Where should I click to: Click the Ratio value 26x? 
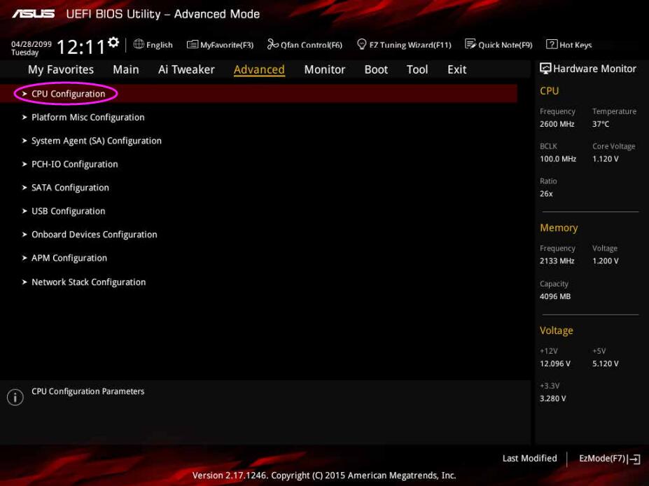click(x=546, y=193)
